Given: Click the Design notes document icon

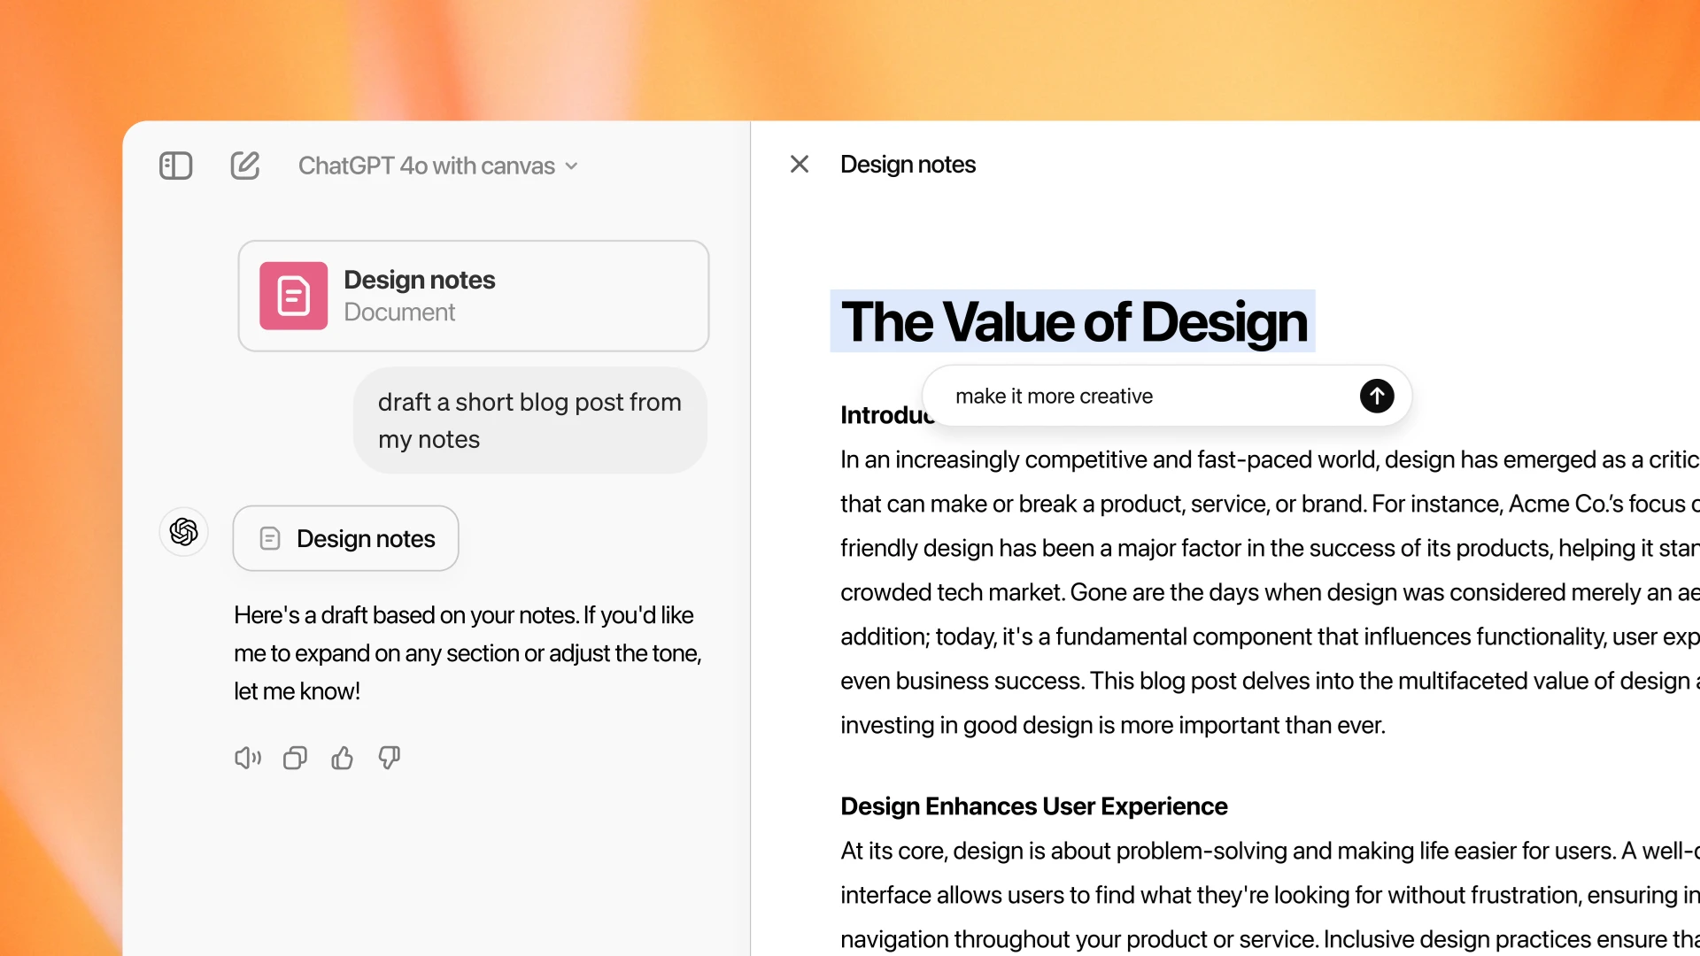Looking at the screenshot, I should click(x=293, y=294).
